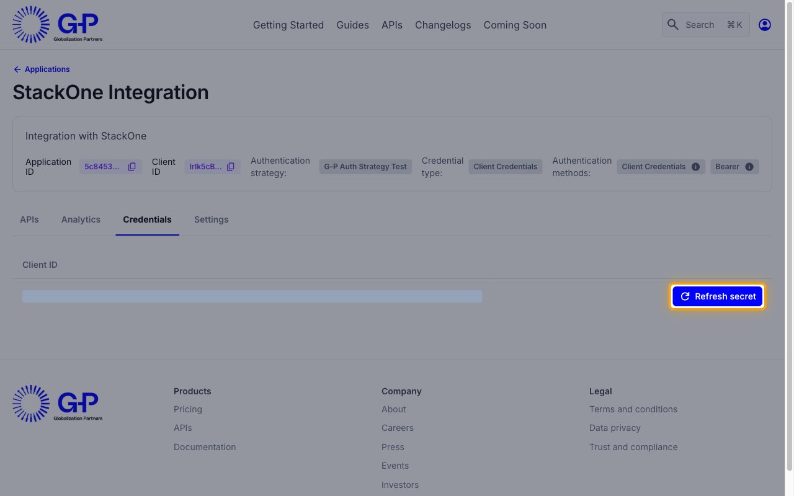This screenshot has height=496, width=794.
Task: Open the Changelogs navigation item
Action: 443,25
